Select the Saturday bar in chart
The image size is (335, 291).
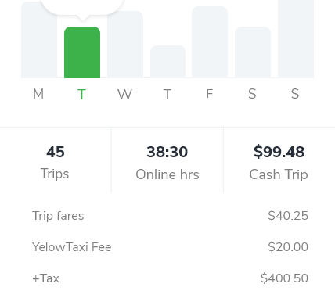click(253, 52)
